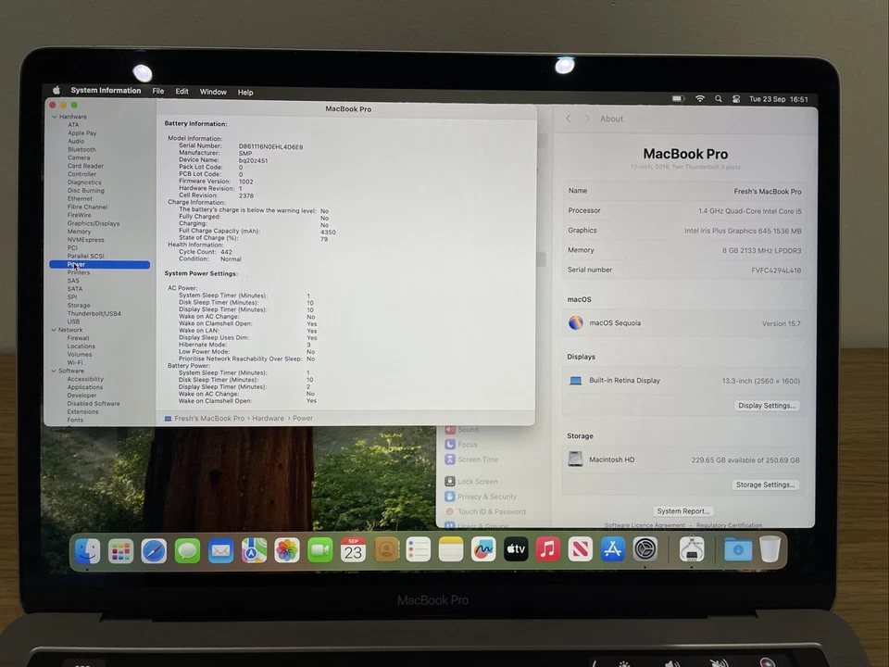Viewport: 889px width, 667px height.
Task: Open Mail app in dock
Action: (220, 550)
